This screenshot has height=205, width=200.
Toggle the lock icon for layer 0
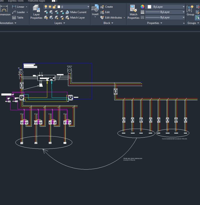54,7
